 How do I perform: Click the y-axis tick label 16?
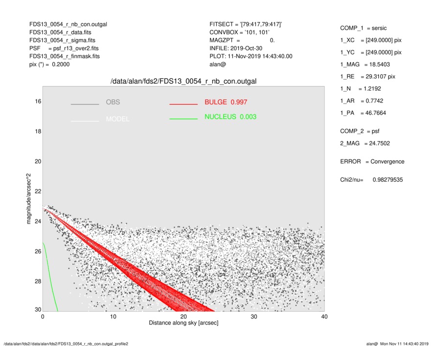(x=38, y=102)
